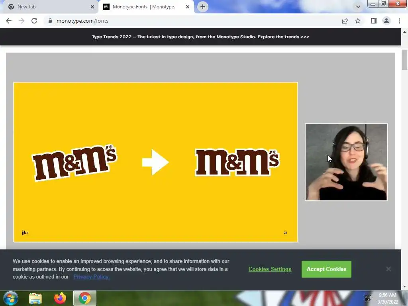The image size is (408, 306).
Task: Click the scrollbar up arrow
Action: click(x=404, y=32)
